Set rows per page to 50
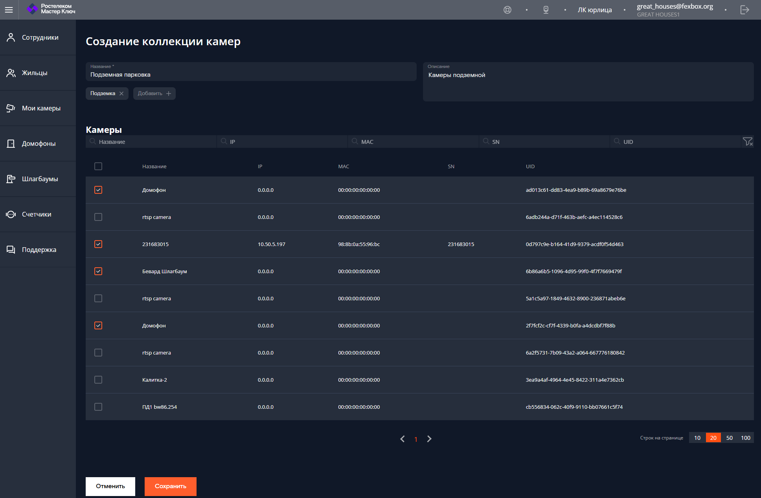The image size is (761, 498). [x=730, y=438]
